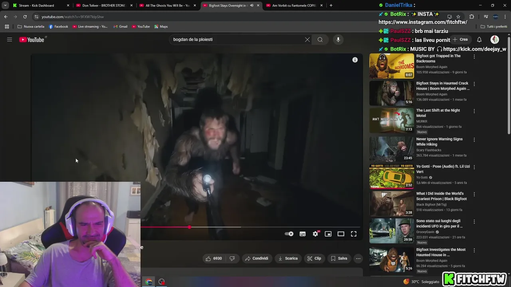Share video via Condividi button

[256, 258]
